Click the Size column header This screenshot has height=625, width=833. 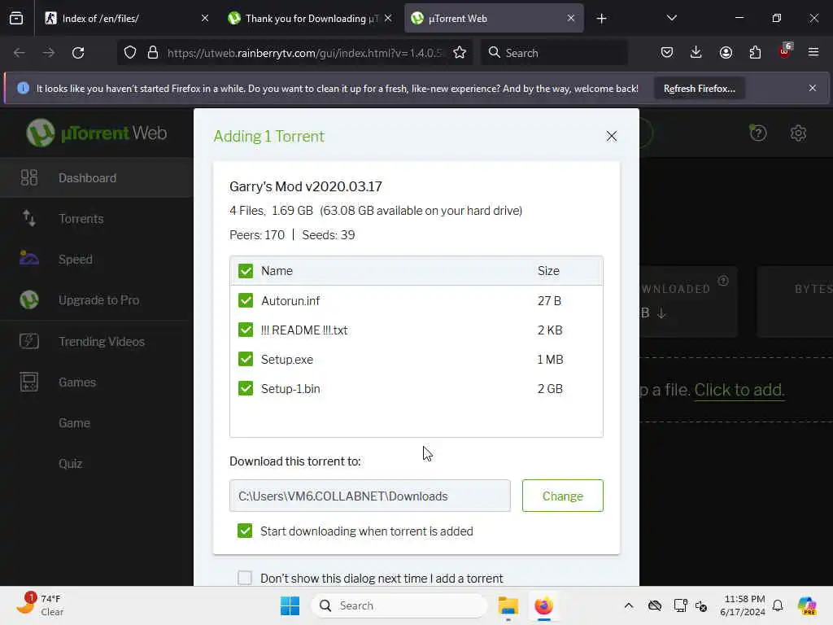548,271
